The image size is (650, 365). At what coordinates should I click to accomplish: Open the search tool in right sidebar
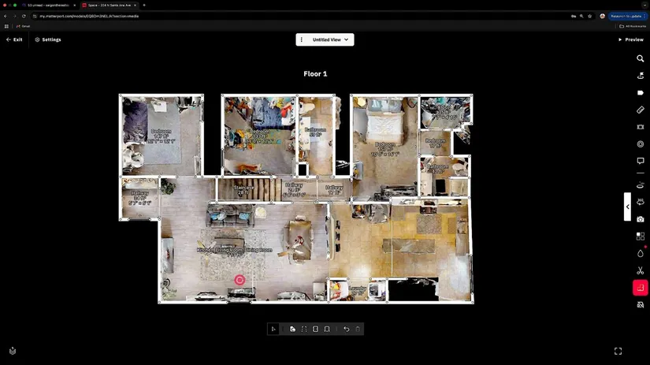point(640,58)
